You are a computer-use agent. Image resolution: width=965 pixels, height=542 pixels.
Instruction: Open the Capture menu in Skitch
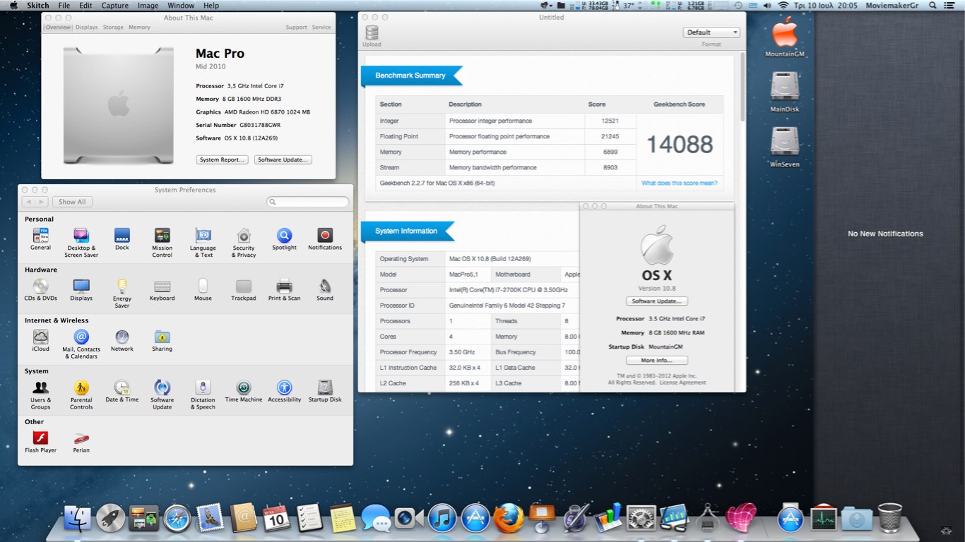click(x=114, y=6)
